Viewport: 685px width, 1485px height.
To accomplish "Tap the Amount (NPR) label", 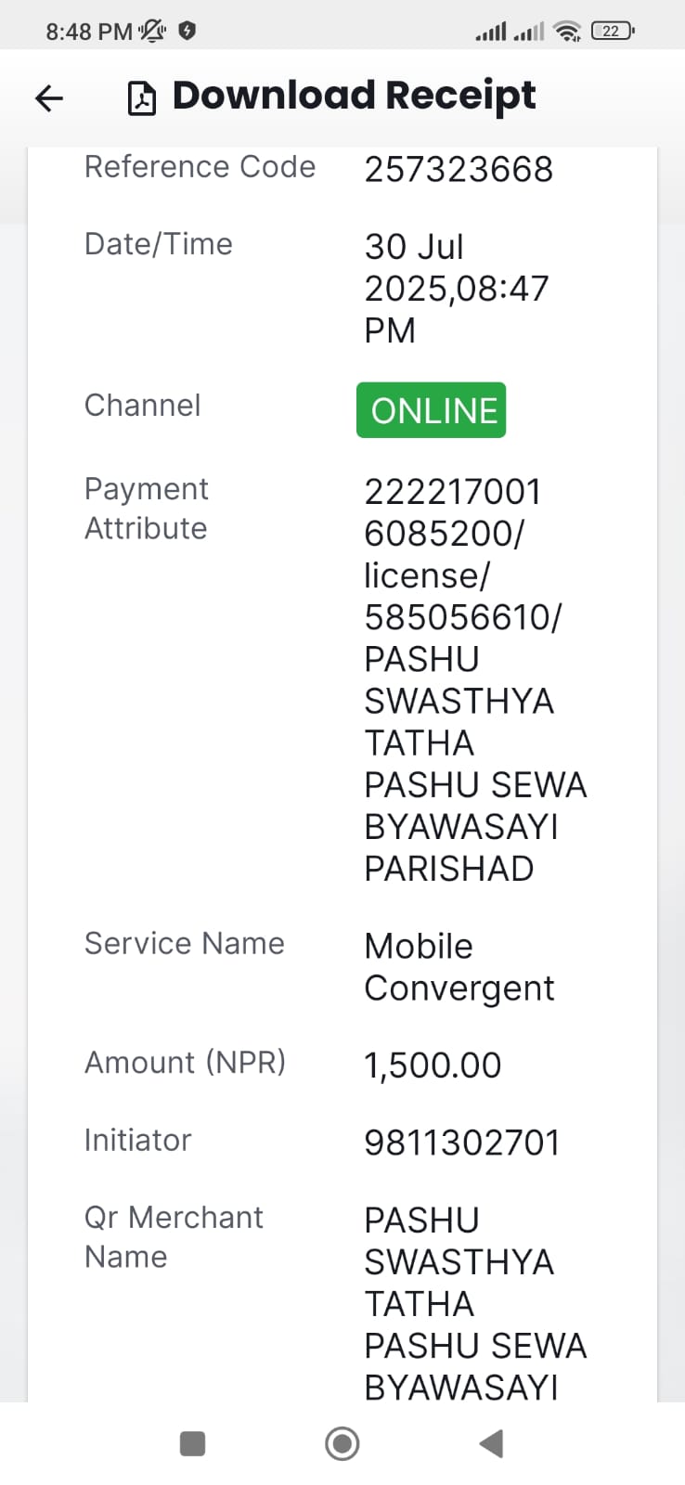I will (185, 1062).
